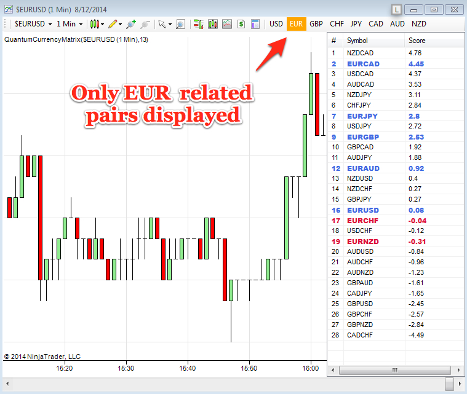This screenshot has height=394, width=467.
Task: Select the EURJPY symbol row
Action: (396, 116)
